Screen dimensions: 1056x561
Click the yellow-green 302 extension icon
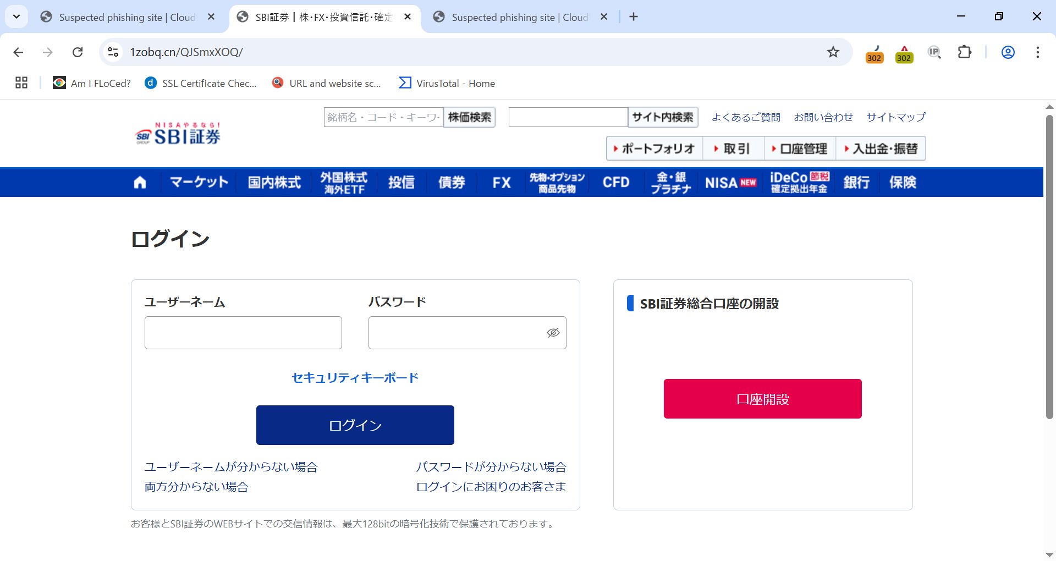click(904, 54)
